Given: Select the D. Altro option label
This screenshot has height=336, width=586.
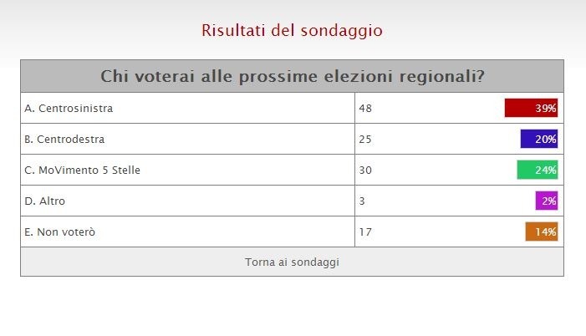Looking at the screenshot, I should [x=45, y=201].
